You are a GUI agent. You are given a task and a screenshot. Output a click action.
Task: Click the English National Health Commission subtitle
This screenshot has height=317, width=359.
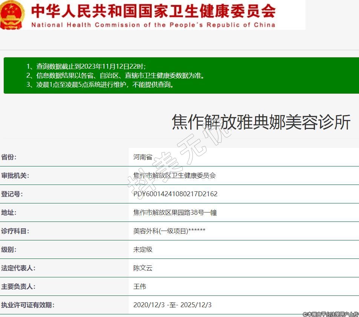click(x=153, y=25)
